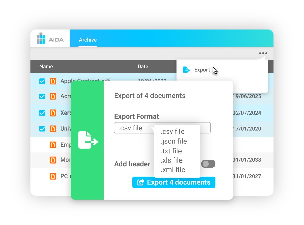Click the orange file icon dated 01/01/2038

(x=53, y=160)
